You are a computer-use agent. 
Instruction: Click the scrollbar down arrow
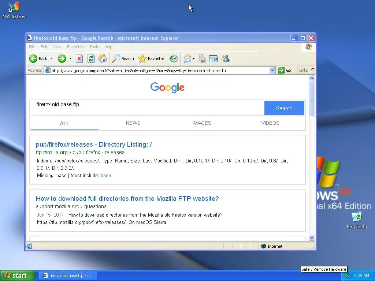click(312, 237)
